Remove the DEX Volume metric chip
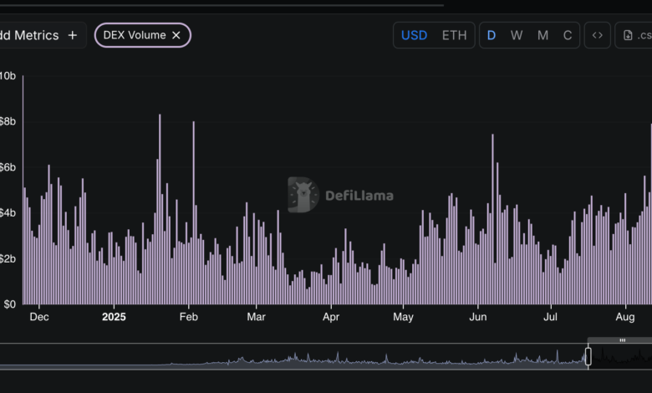Viewport: 652px width, 393px height. pyautogui.click(x=176, y=35)
